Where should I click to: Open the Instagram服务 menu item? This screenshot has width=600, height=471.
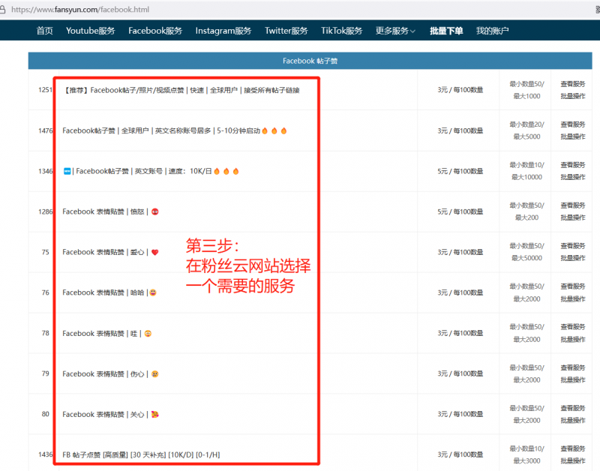(223, 31)
